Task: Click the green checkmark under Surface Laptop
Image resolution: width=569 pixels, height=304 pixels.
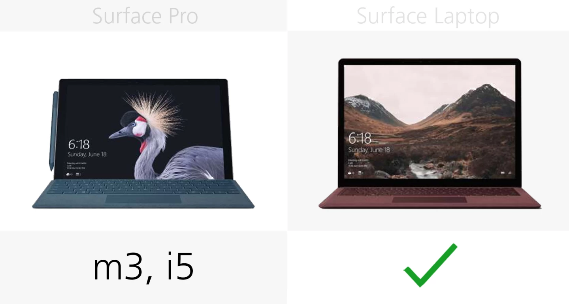Action: [x=430, y=265]
